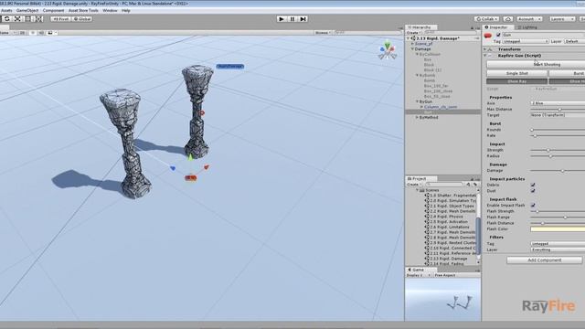Toggle Scene view 2D mode button
Image resolution: width=585 pixels, height=329 pixels.
[x=22, y=33]
